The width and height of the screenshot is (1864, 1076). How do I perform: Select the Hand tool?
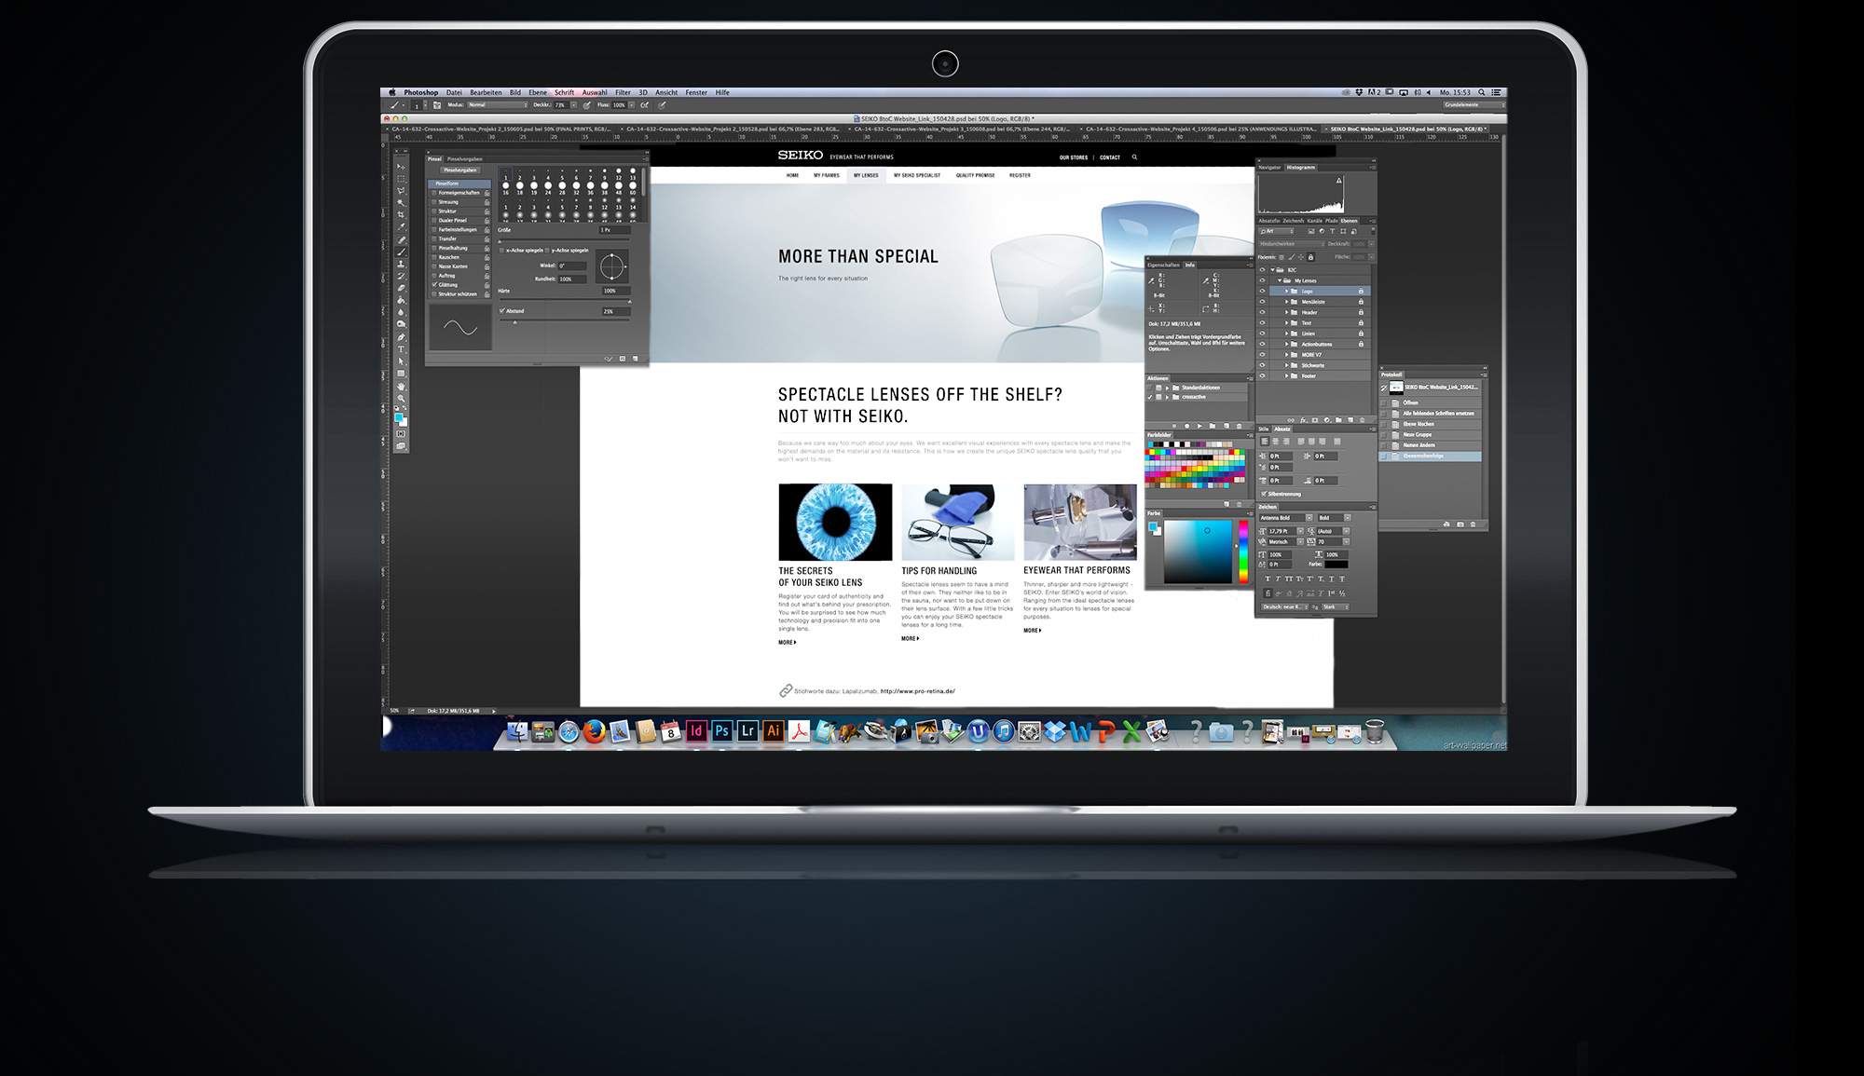(401, 387)
